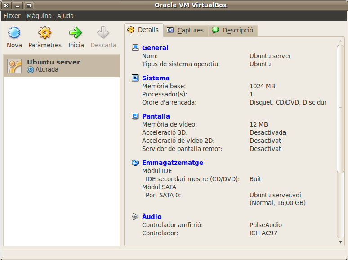This screenshot has height=260, width=348.
Task: Open the Màquina menu
Action: point(39,16)
